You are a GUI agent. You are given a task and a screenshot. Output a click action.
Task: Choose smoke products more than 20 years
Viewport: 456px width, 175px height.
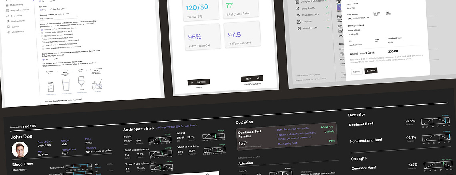[x=43, y=42]
